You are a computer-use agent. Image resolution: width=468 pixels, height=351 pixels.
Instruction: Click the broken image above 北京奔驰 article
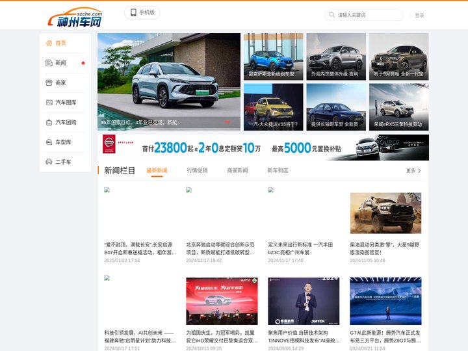click(188, 190)
